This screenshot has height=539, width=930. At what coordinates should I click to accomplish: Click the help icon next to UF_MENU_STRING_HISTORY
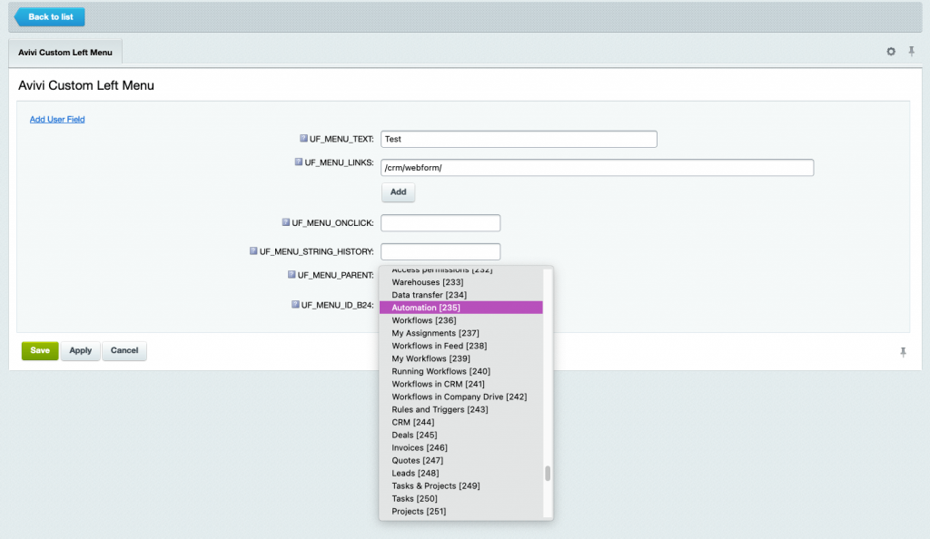click(x=254, y=250)
